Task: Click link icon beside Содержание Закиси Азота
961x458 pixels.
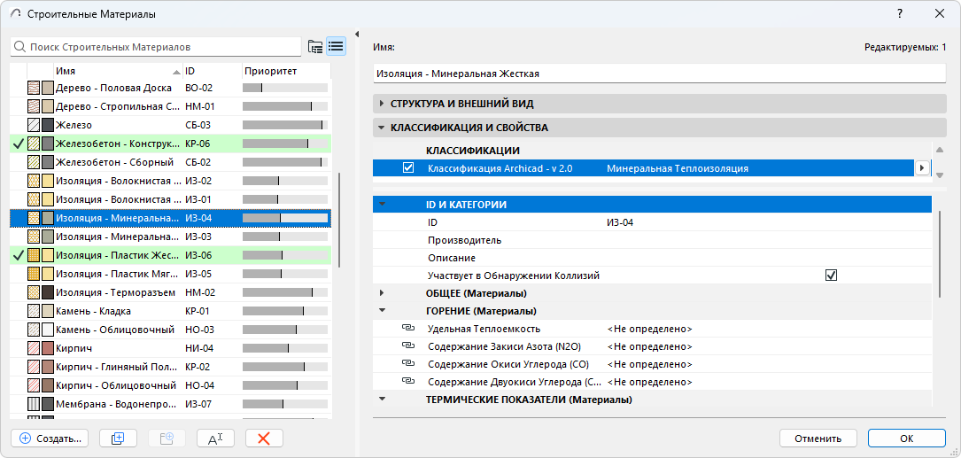Action: pyautogui.click(x=408, y=346)
